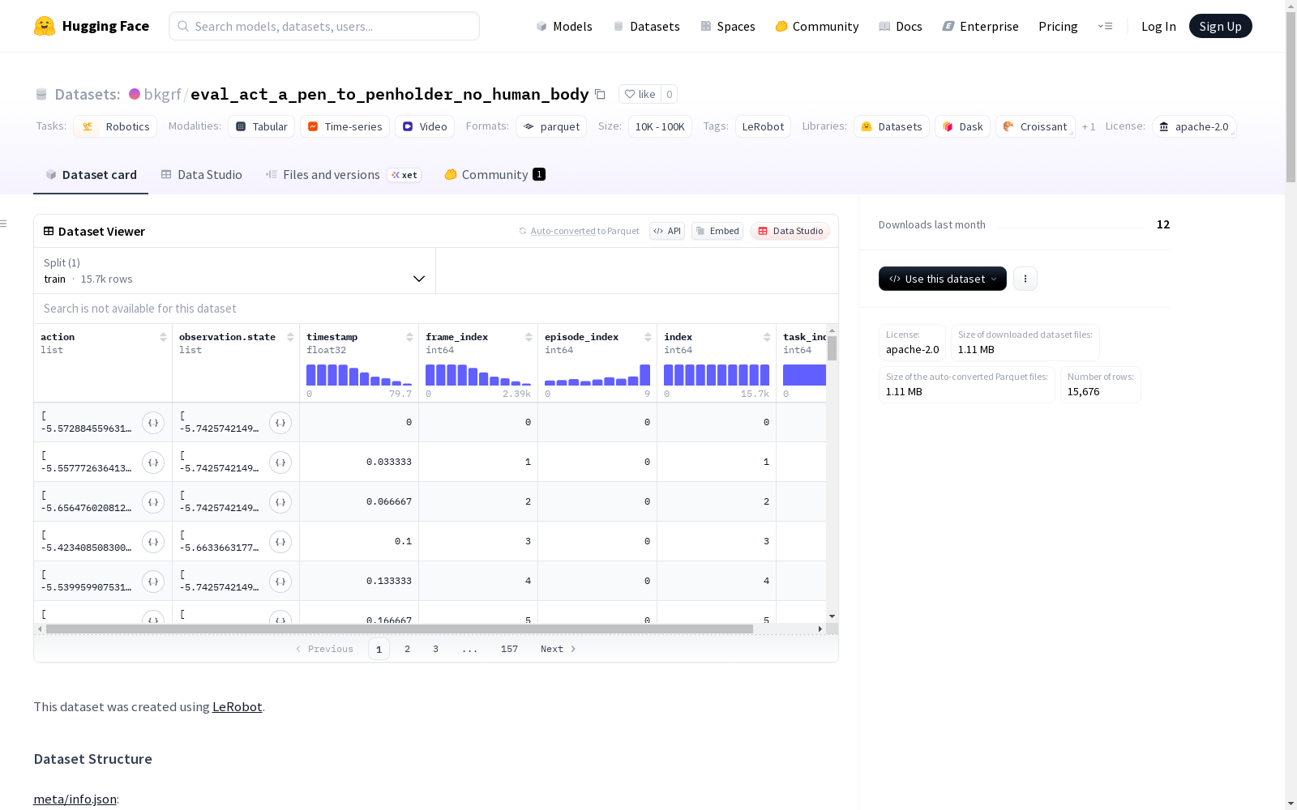The width and height of the screenshot is (1297, 810).
Task: Open the Split train dropdown
Action: point(235,271)
